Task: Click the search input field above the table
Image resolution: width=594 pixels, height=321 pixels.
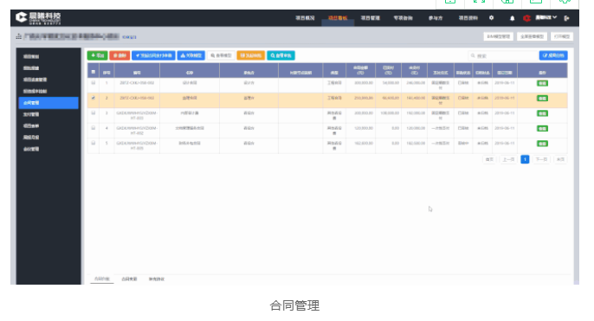Action: (x=503, y=55)
